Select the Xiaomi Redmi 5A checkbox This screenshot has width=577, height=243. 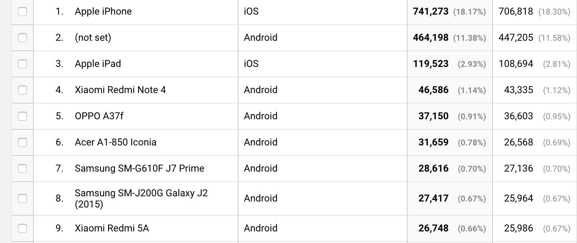22,228
